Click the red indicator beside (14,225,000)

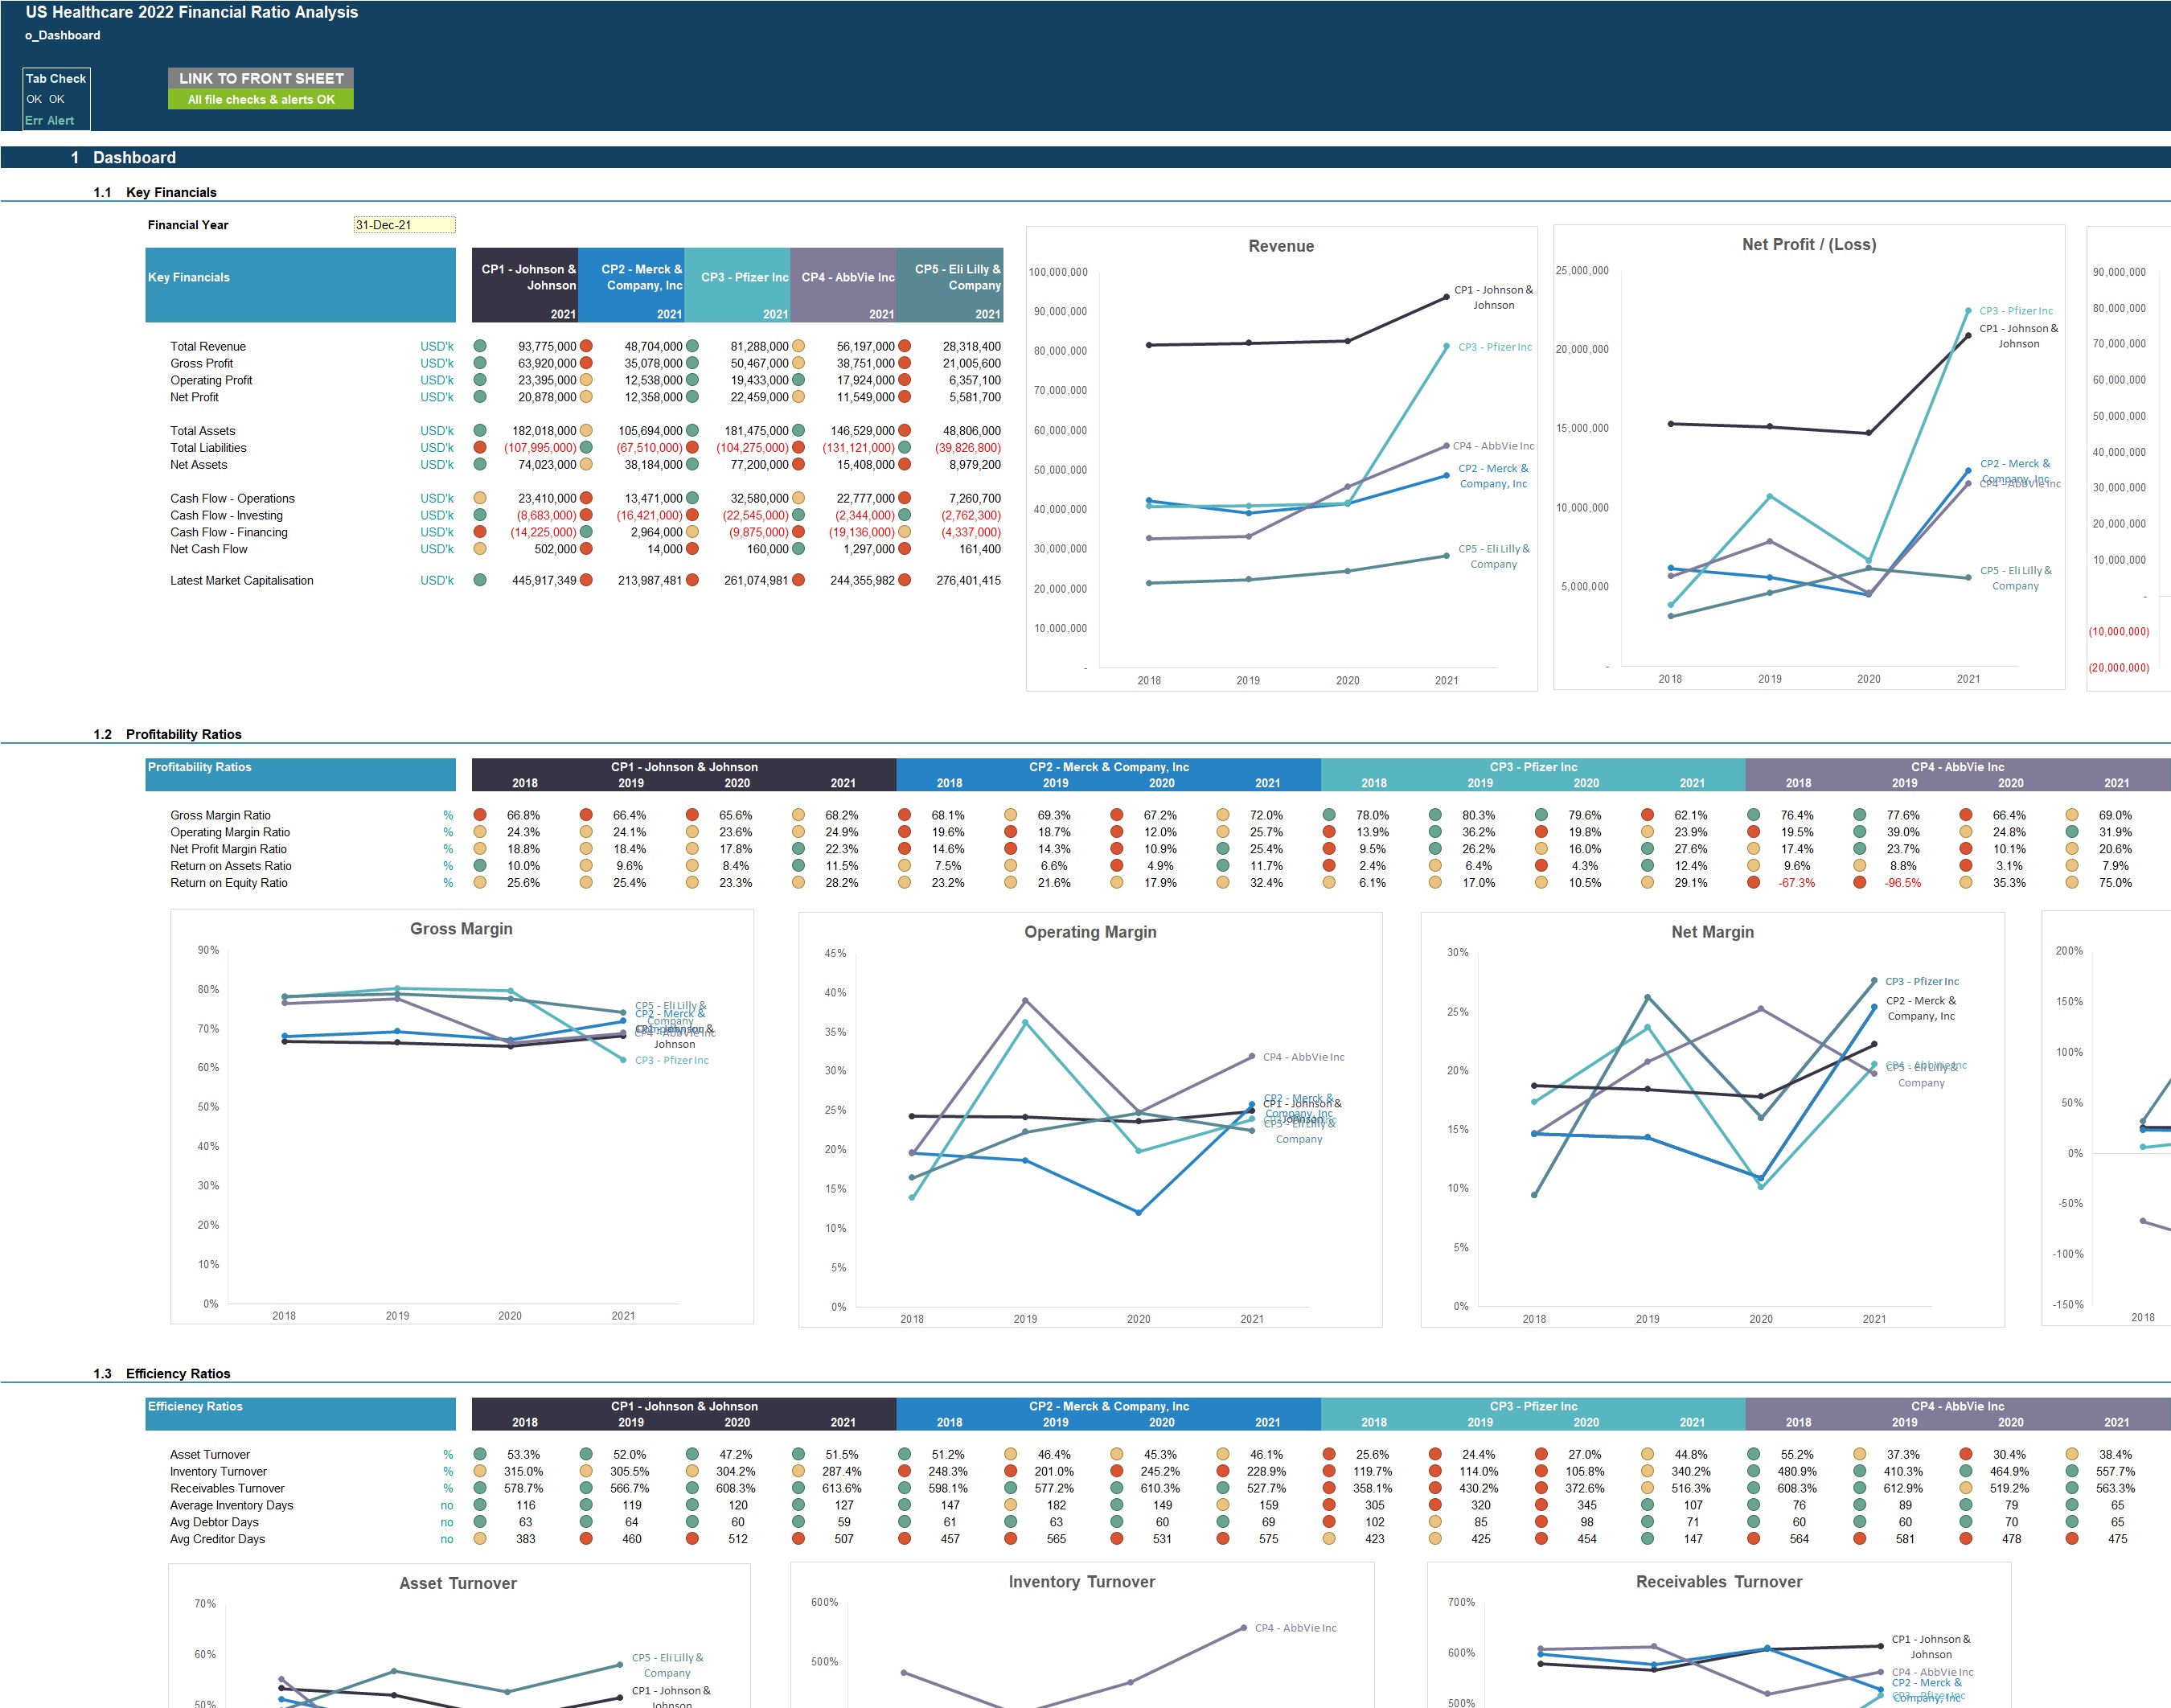[x=480, y=532]
